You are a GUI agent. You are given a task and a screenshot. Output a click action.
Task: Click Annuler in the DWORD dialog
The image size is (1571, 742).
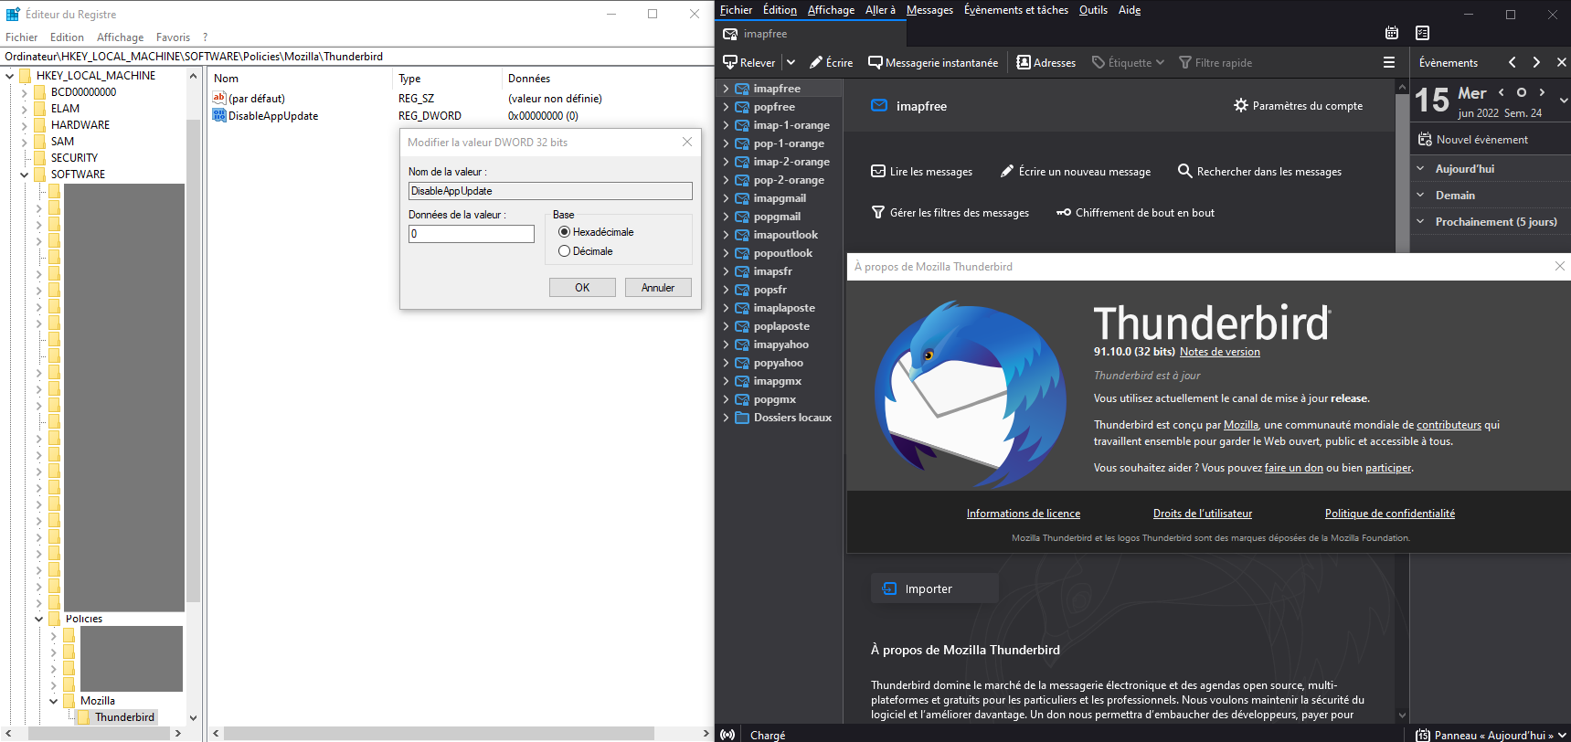point(658,288)
